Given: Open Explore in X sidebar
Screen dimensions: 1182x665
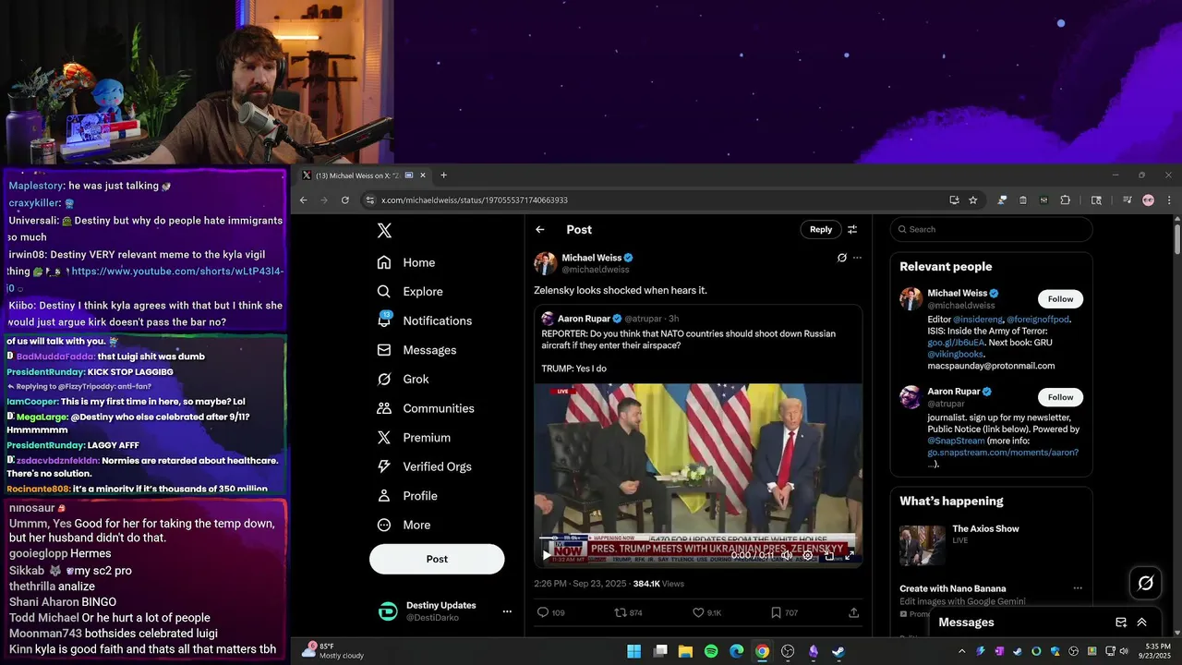Looking at the screenshot, I should [410, 292].
